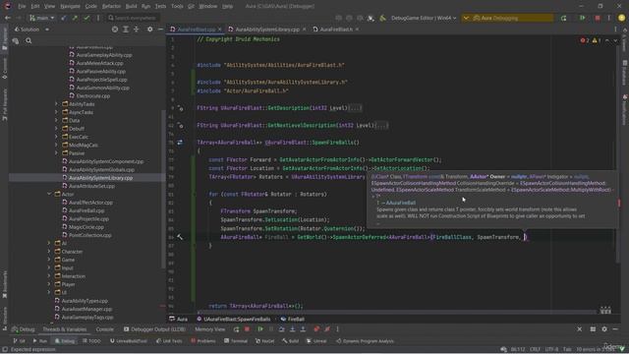Click the stop icon in debug toolbar
The width and height of the screenshot is (629, 354).
[x=247, y=329]
